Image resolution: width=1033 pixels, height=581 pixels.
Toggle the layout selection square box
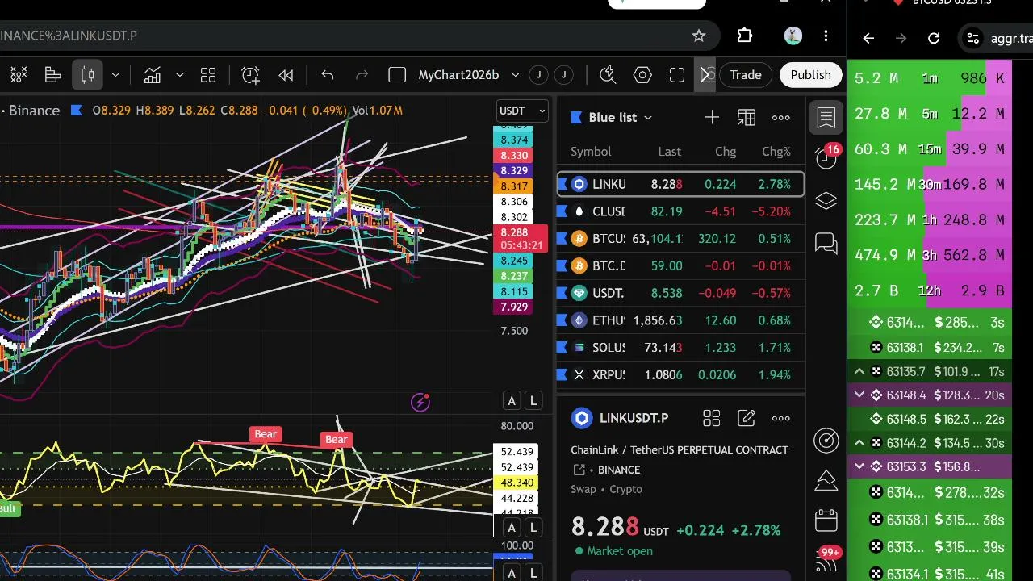(x=397, y=75)
